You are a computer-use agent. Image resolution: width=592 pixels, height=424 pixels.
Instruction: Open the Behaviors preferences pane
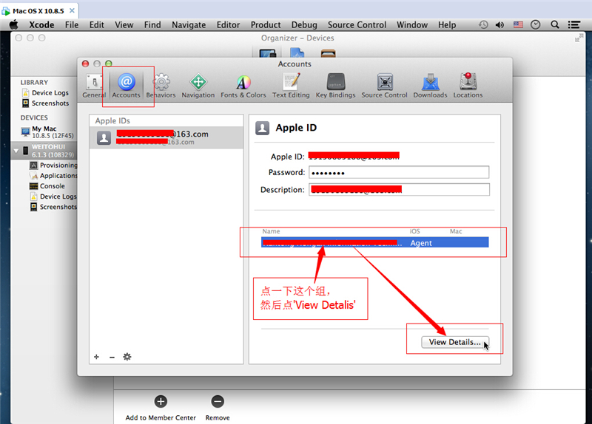coord(161,86)
